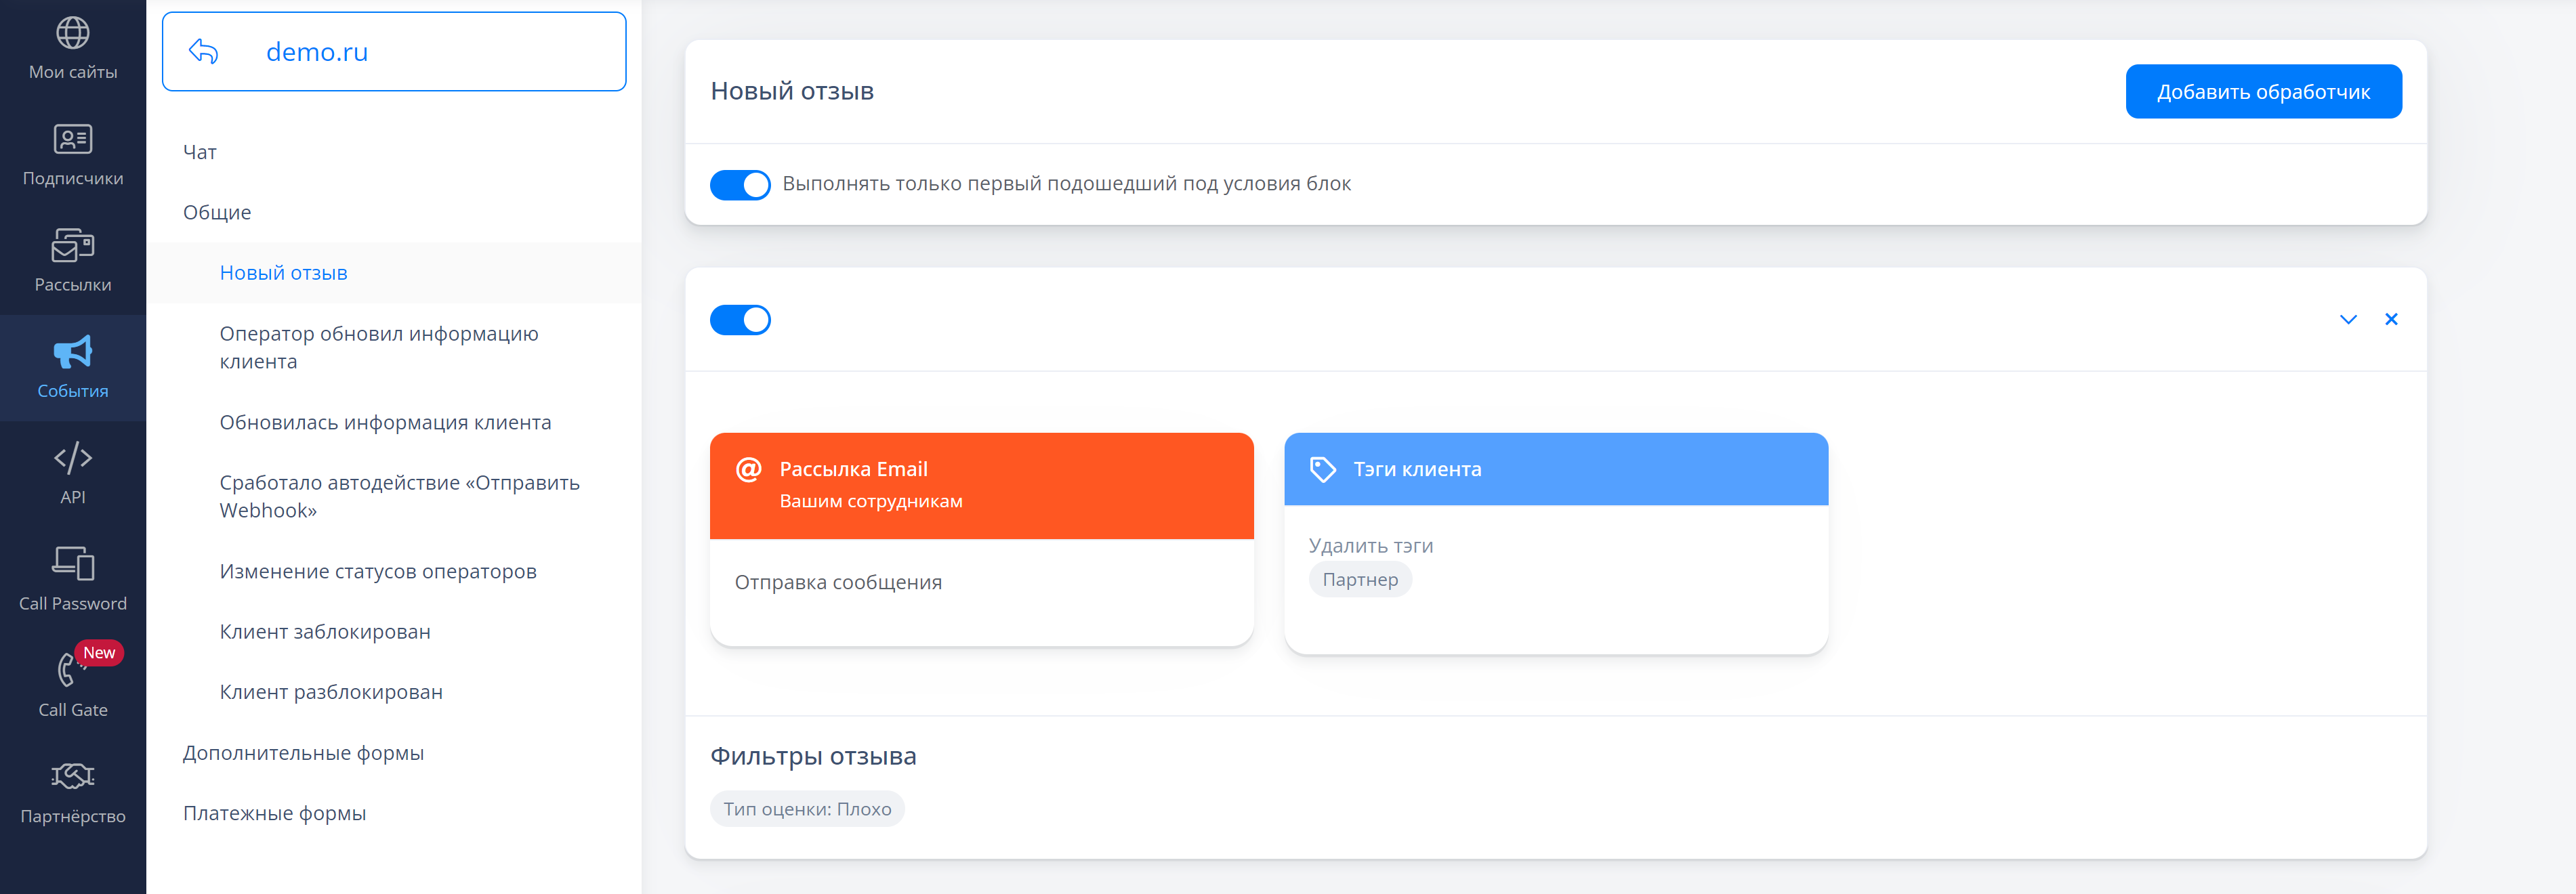Delete the handler block with the X
2576x894 pixels.
click(x=2391, y=320)
